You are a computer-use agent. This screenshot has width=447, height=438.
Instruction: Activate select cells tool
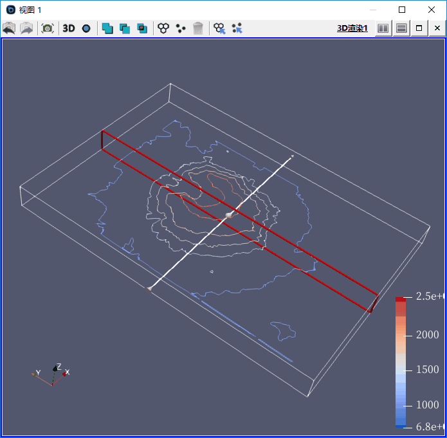coord(163,28)
